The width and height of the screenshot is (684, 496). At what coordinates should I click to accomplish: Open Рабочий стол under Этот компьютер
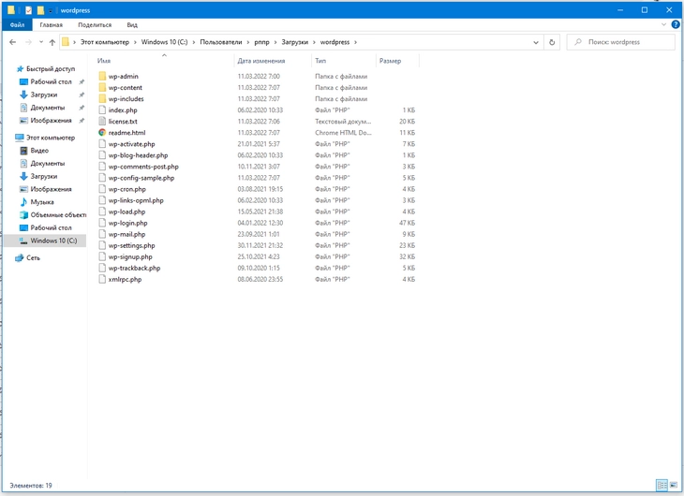point(51,227)
